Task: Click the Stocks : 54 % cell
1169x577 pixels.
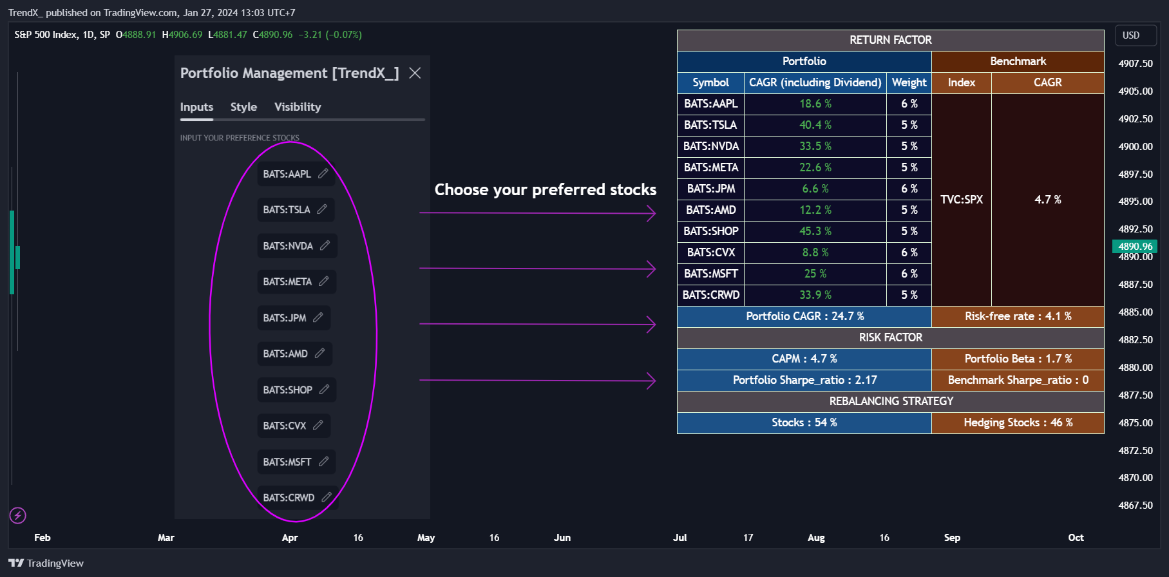Action: [804, 422]
